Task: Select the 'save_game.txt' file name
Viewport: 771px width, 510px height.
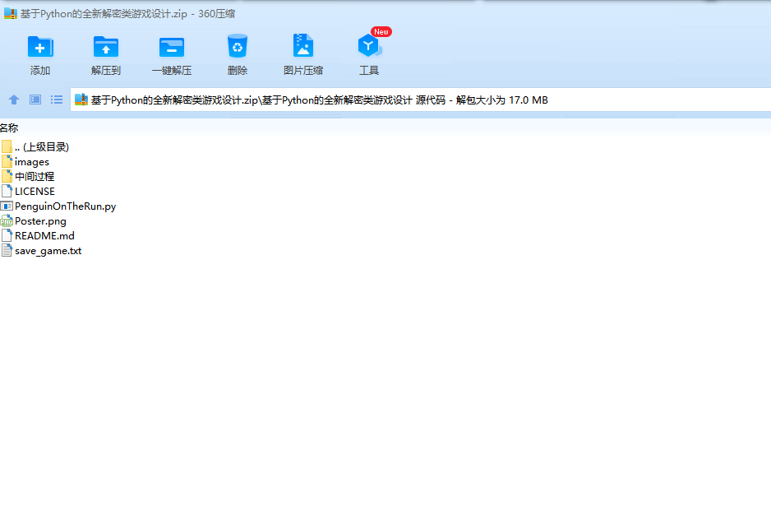Action: [48, 251]
